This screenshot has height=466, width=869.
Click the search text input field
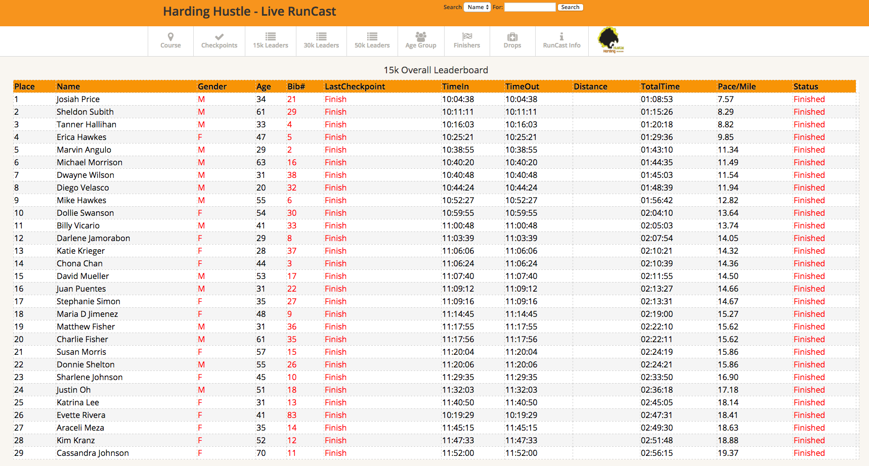coord(530,7)
